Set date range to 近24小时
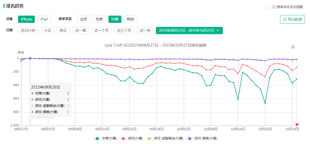Image resolution: width=310 pixels, height=144 pixels. click(x=28, y=31)
